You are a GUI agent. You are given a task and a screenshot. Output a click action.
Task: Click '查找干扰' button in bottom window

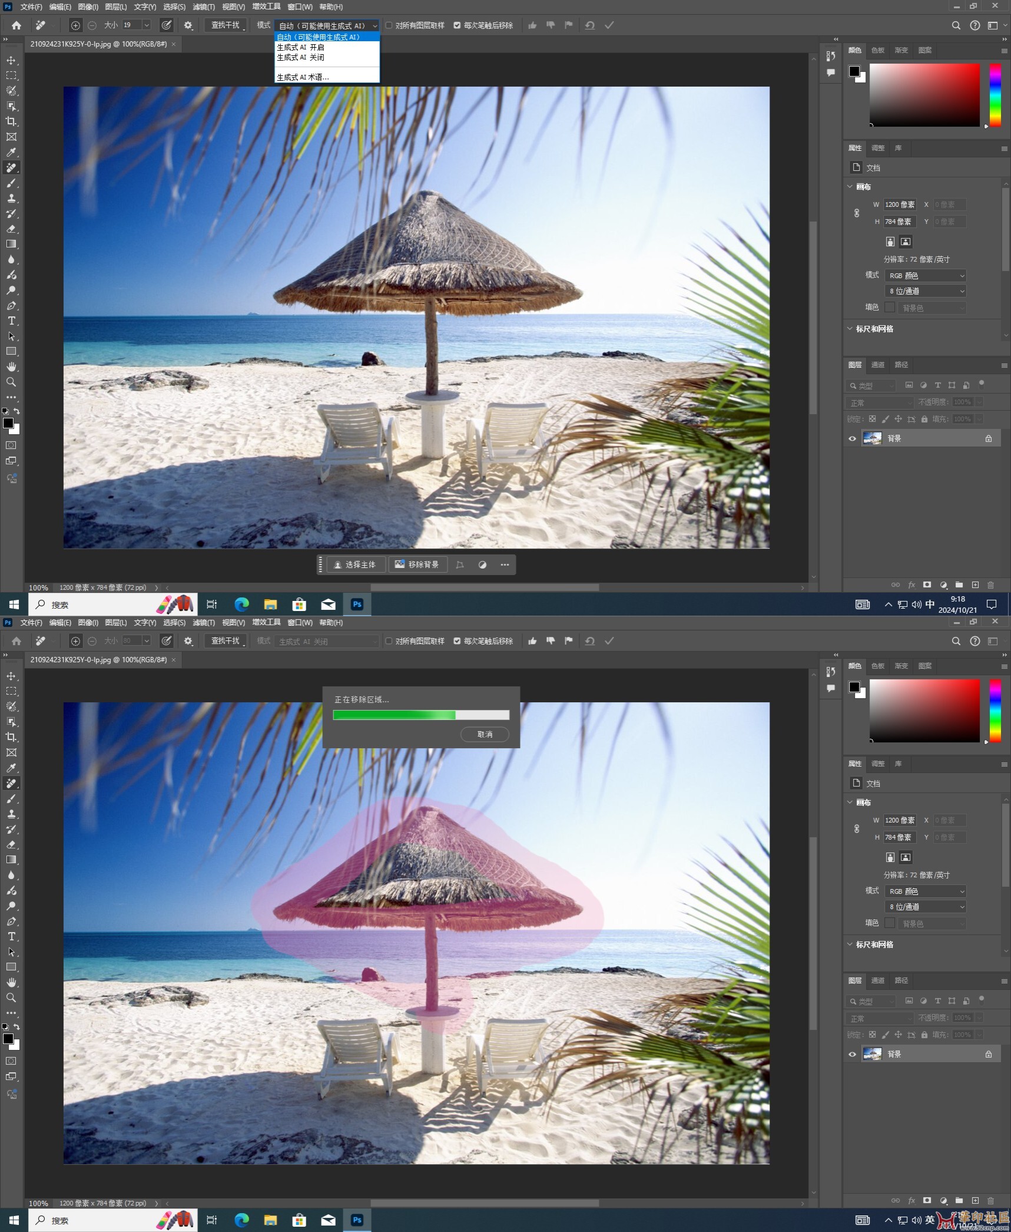pyautogui.click(x=226, y=641)
